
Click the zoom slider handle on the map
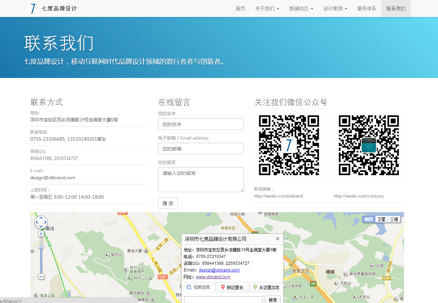41,247
